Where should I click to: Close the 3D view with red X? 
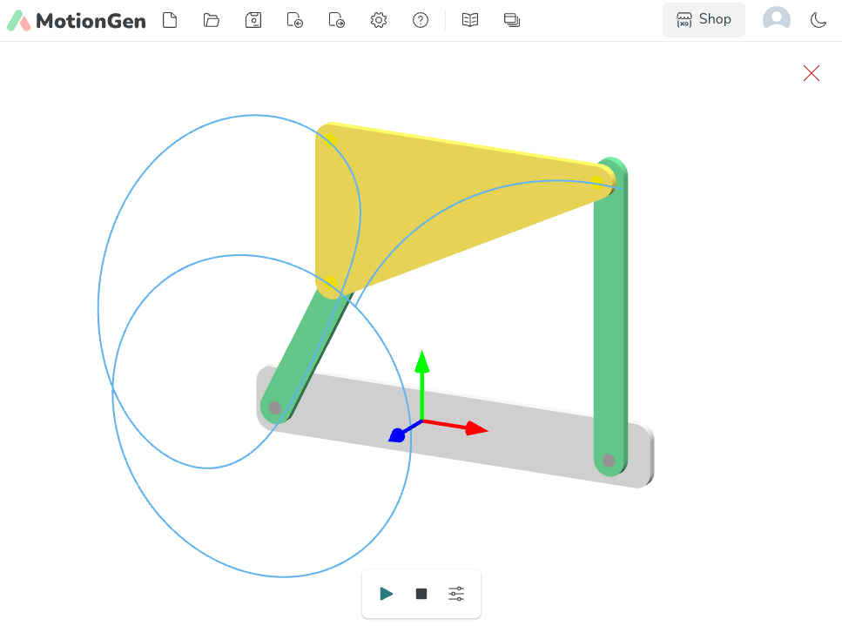click(x=812, y=74)
